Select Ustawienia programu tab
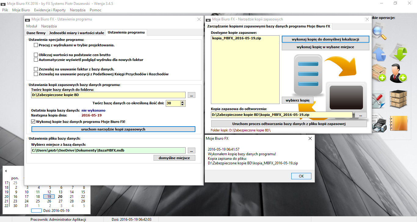This screenshot has height=222, width=417. click(x=126, y=32)
